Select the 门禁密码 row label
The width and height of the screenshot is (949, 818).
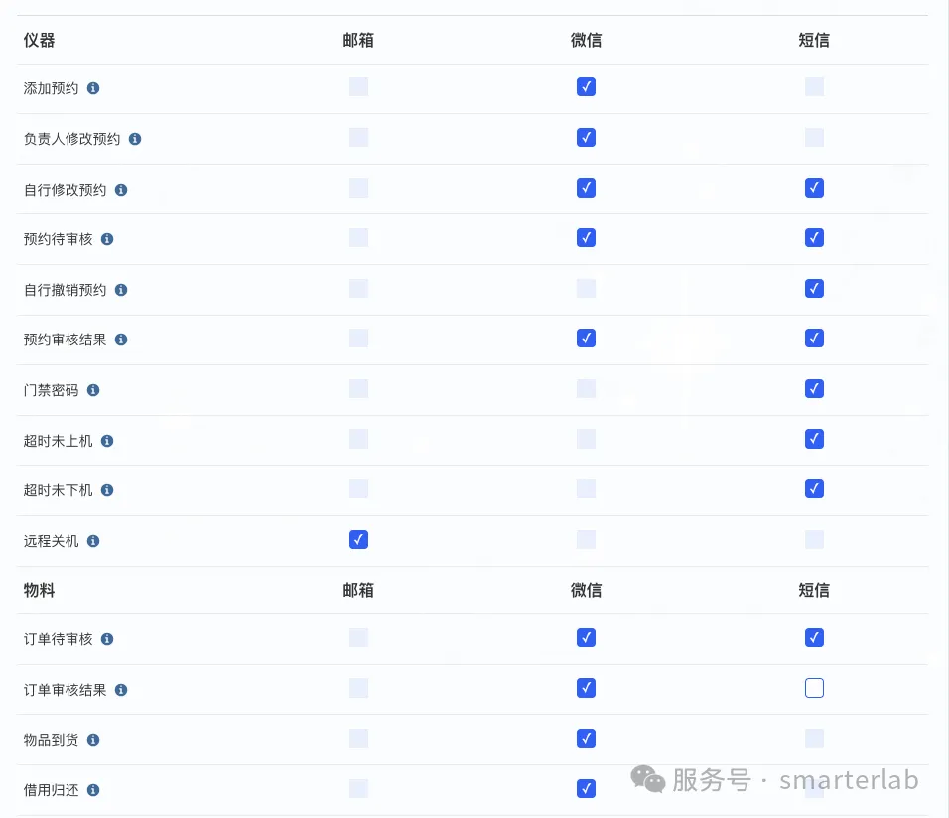click(51, 390)
